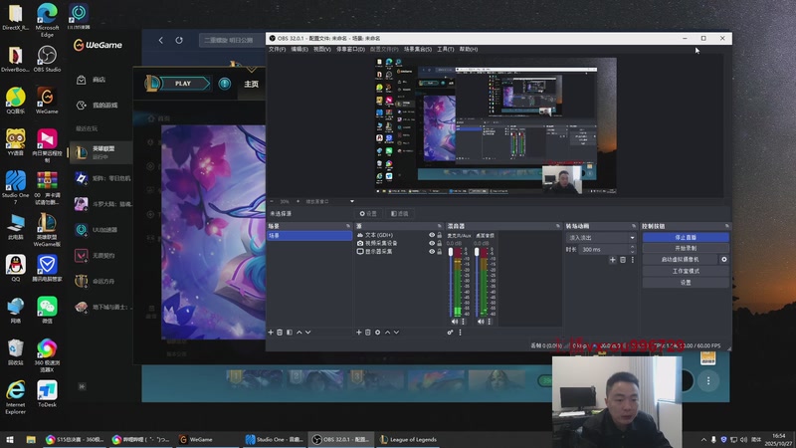Open advanced audio properties gears icon in the mixer
796x448 pixels.
point(451,333)
